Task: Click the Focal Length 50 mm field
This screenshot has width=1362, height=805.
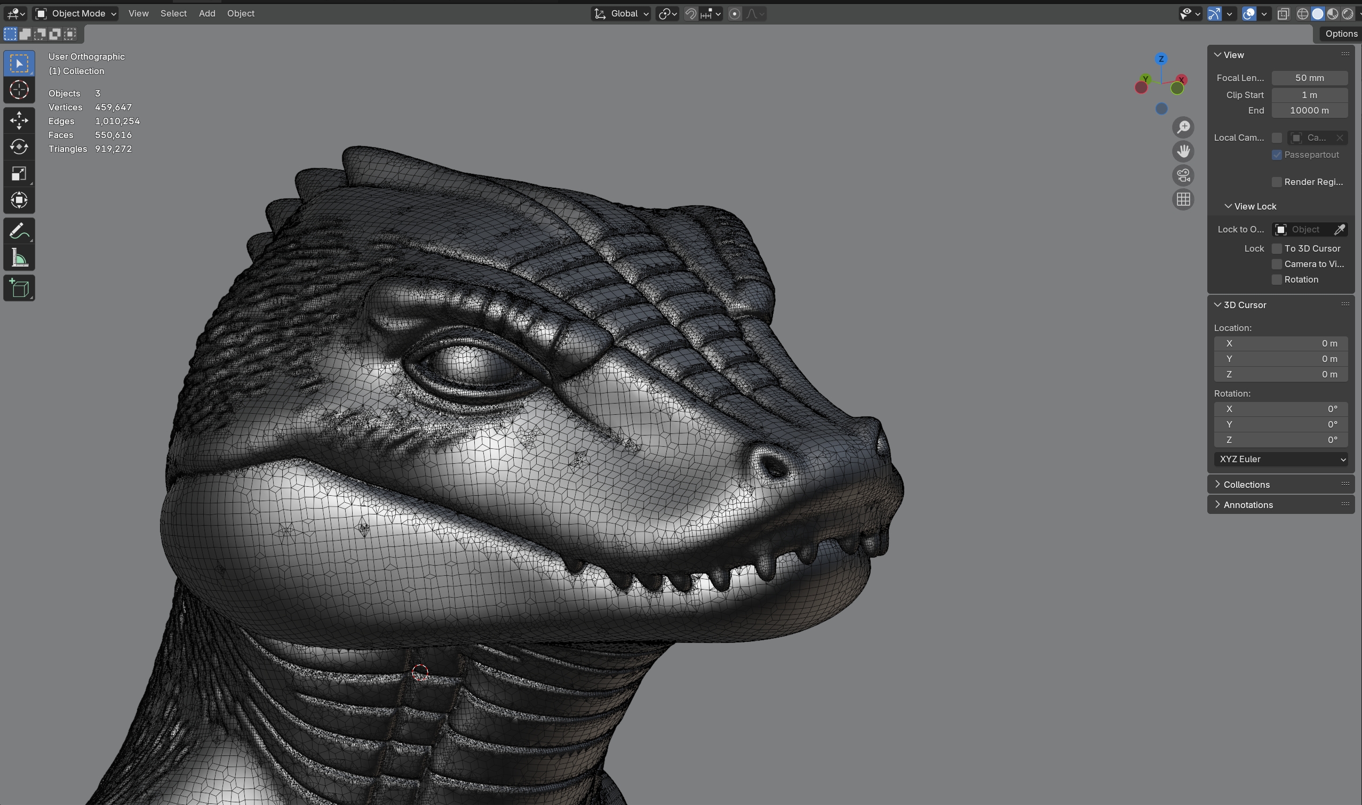Action: point(1309,78)
